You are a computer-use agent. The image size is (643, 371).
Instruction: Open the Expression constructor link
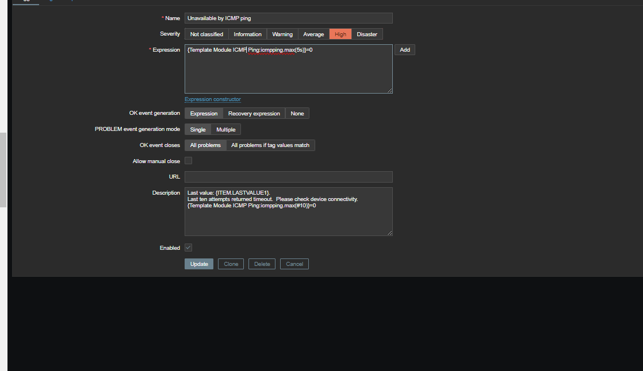click(x=213, y=99)
